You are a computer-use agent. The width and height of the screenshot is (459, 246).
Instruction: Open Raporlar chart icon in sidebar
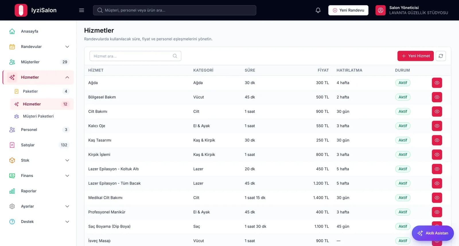(x=12, y=191)
